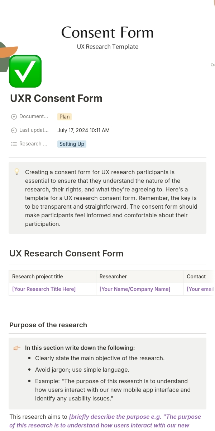Click the Contact column header
Screen dimensions: 215x431
(196, 277)
